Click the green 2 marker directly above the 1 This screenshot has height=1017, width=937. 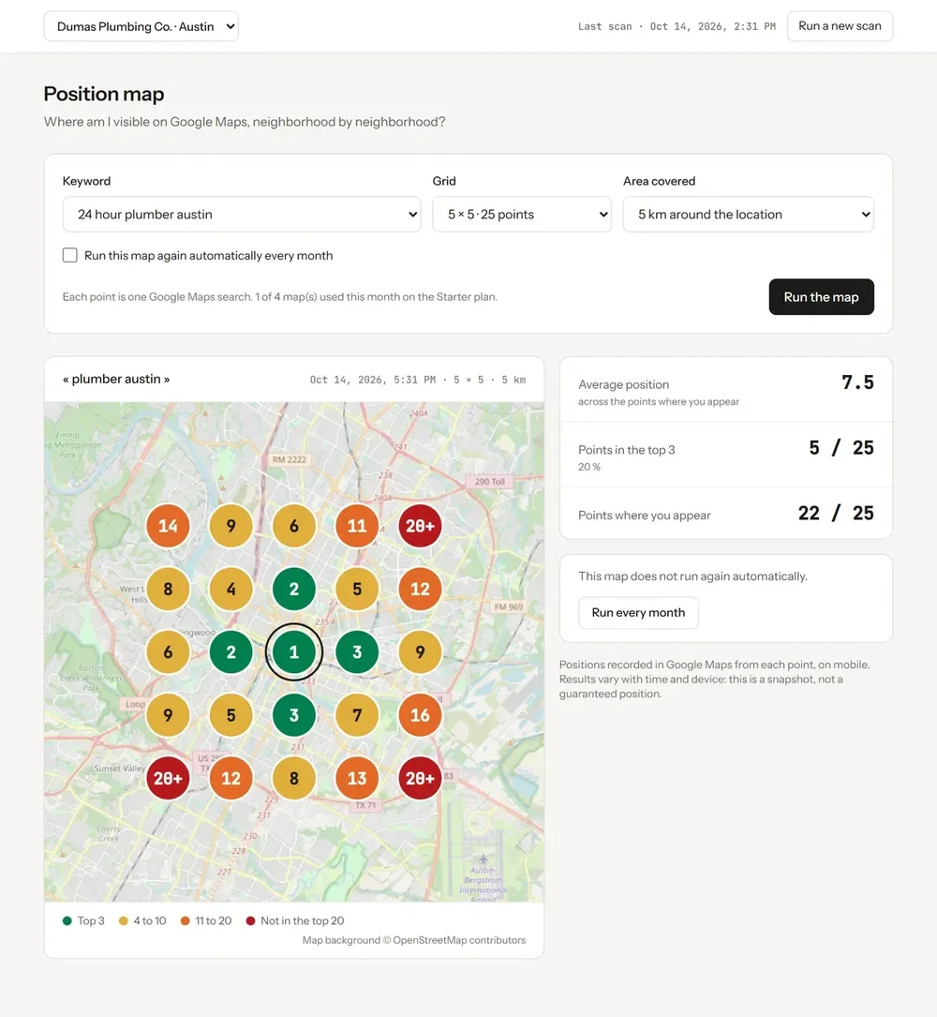tap(293, 589)
